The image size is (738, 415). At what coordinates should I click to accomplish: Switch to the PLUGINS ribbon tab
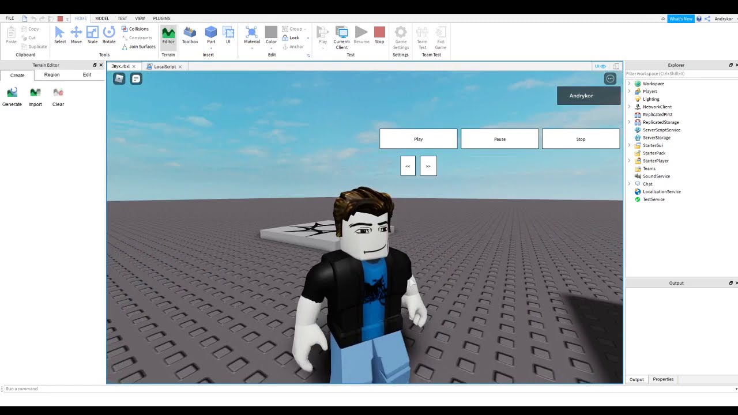pyautogui.click(x=161, y=18)
